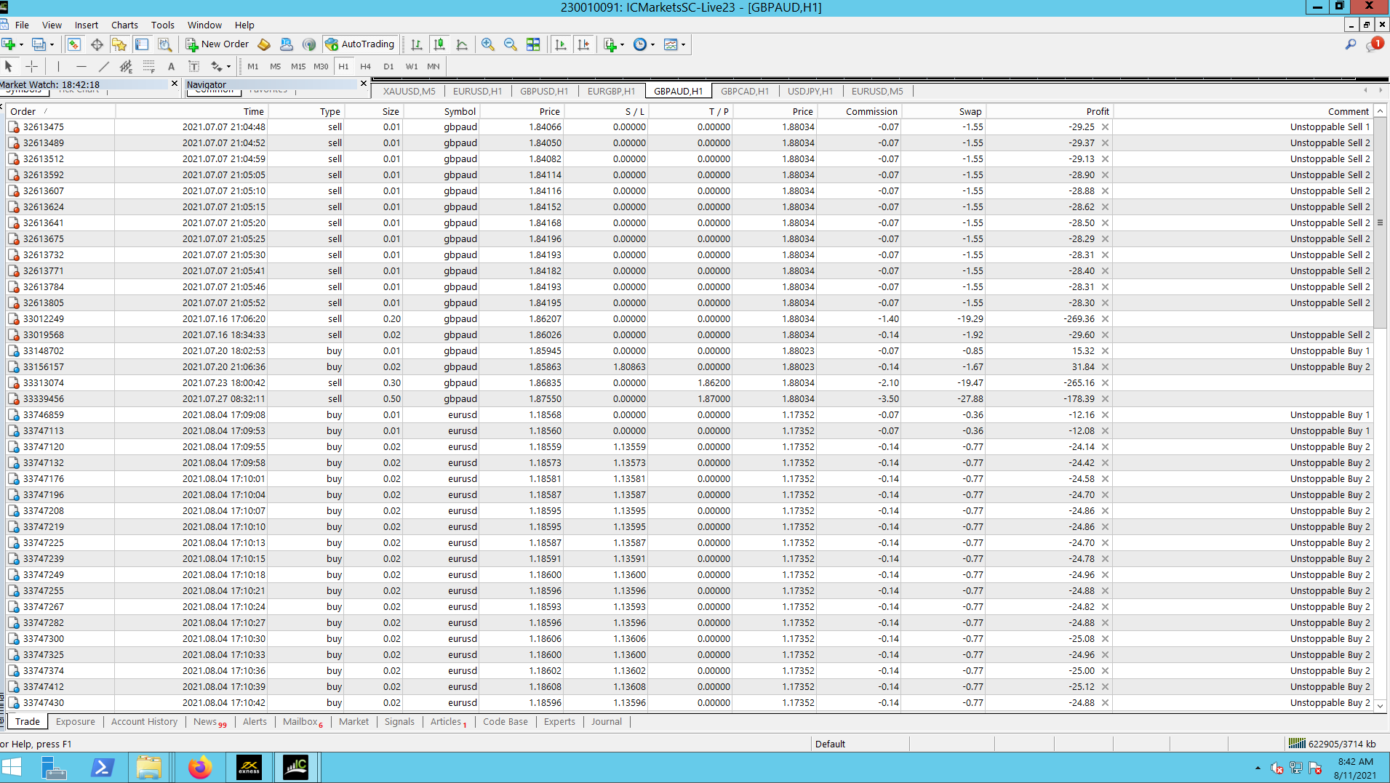Click the Zoom In magnifier icon

487,44
